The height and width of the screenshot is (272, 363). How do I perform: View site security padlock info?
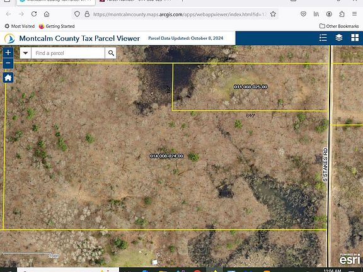pyautogui.click(x=87, y=14)
